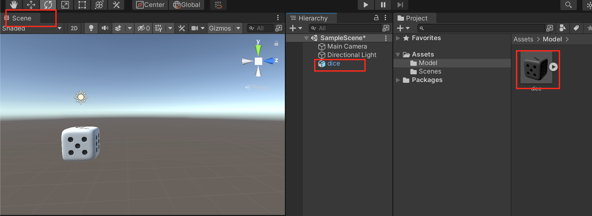Click the Step frame button

[x=400, y=5]
